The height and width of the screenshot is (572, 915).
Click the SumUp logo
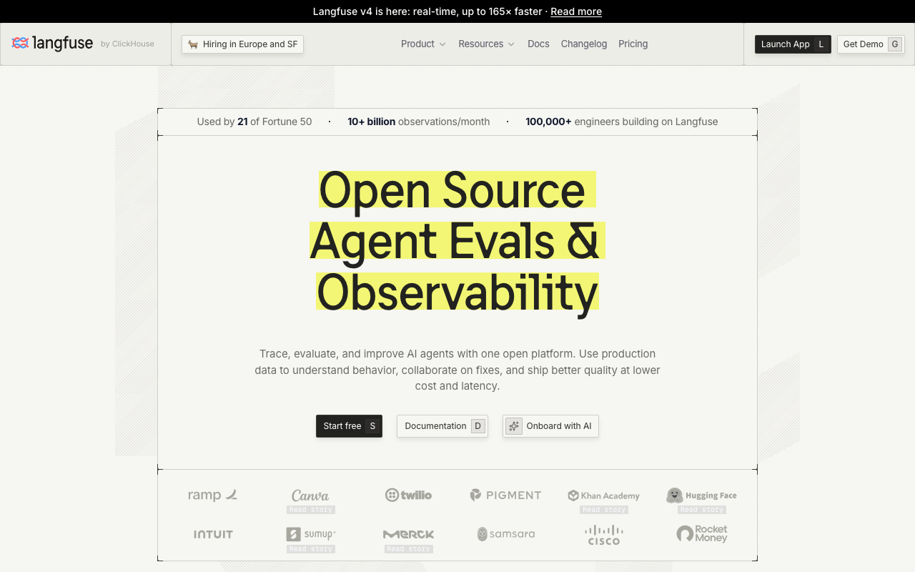click(310, 534)
